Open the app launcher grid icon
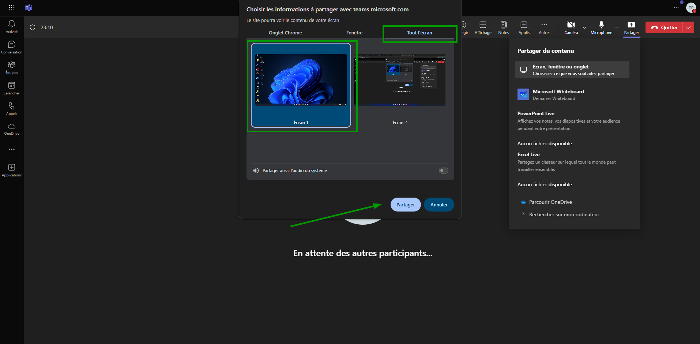 [12, 8]
